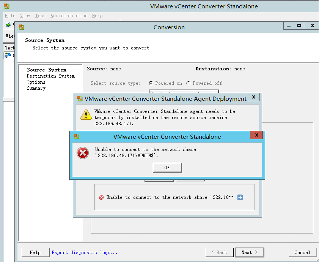Open the File menu
Viewport: 319px width, 262px height.
[10, 16]
